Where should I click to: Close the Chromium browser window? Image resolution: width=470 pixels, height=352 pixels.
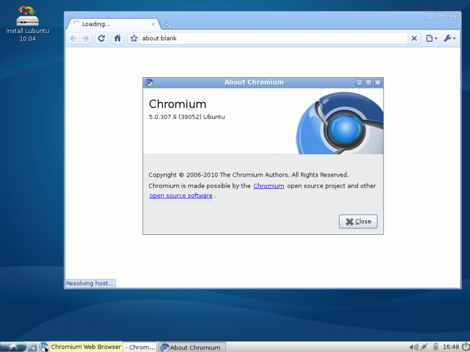click(x=455, y=16)
